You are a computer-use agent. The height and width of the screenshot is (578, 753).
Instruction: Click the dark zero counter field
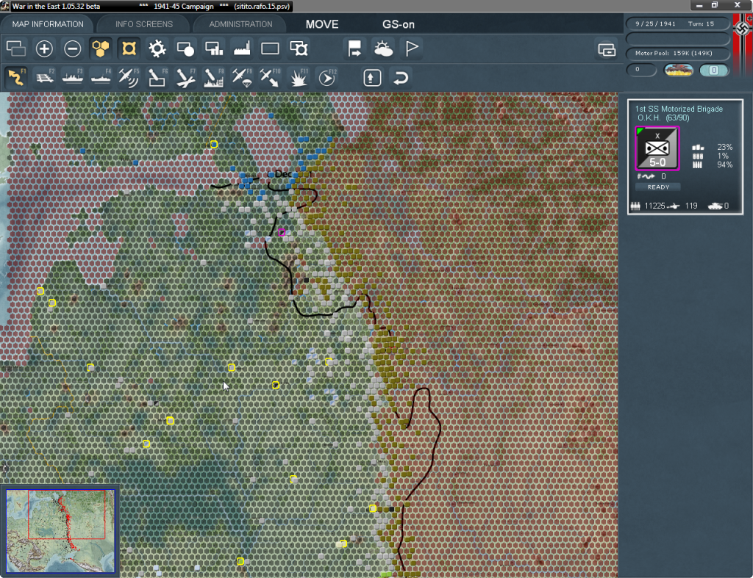pos(641,70)
